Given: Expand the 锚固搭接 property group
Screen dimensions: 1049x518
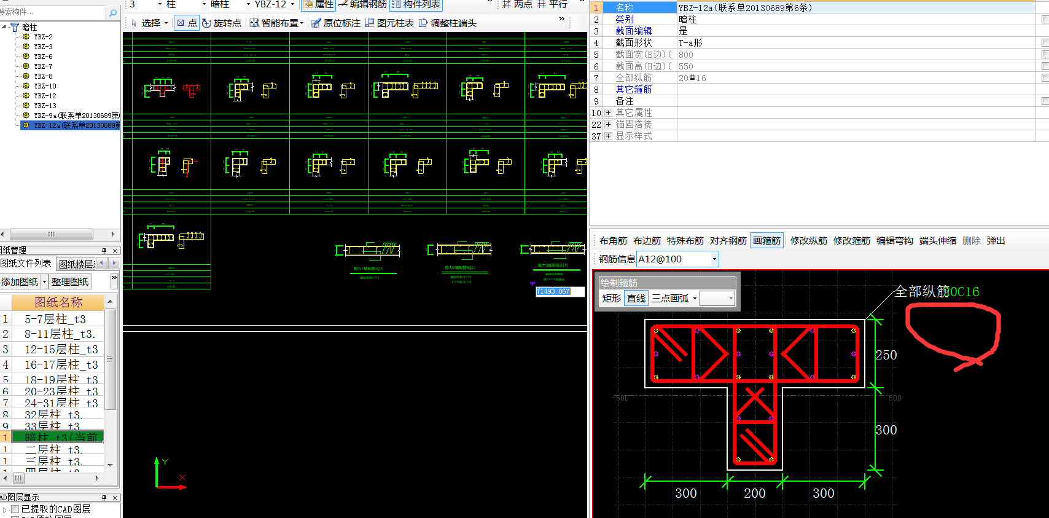Looking at the screenshot, I should 608,125.
